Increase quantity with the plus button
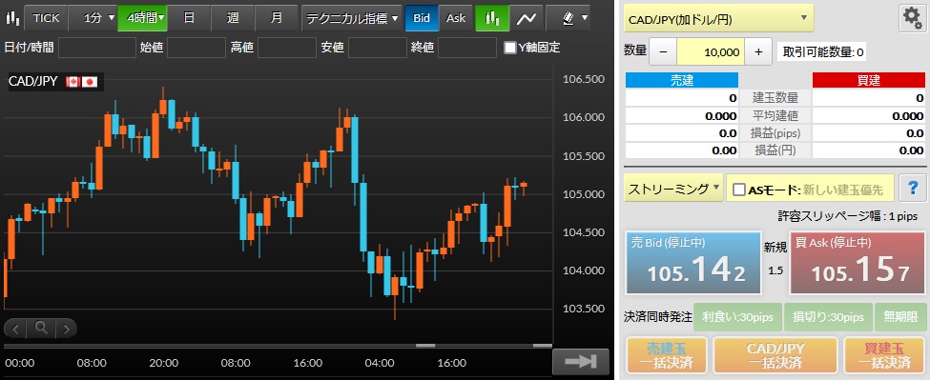Viewport: 930px width, 380px height. click(x=758, y=52)
